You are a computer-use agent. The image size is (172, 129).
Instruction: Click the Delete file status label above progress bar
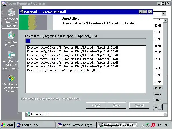[62, 36]
